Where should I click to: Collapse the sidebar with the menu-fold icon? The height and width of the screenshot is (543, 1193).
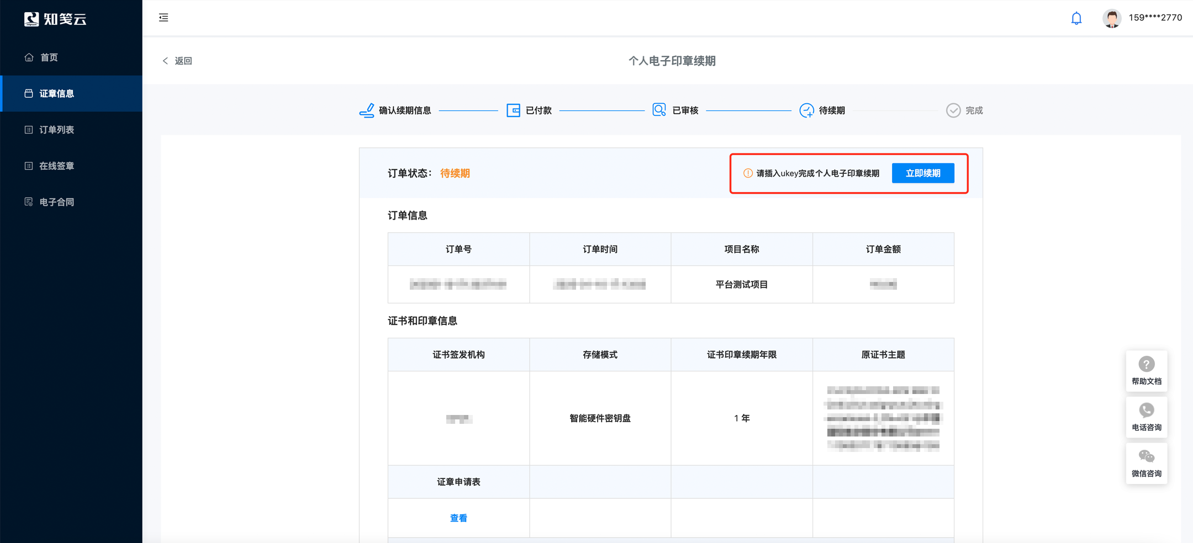(x=163, y=18)
